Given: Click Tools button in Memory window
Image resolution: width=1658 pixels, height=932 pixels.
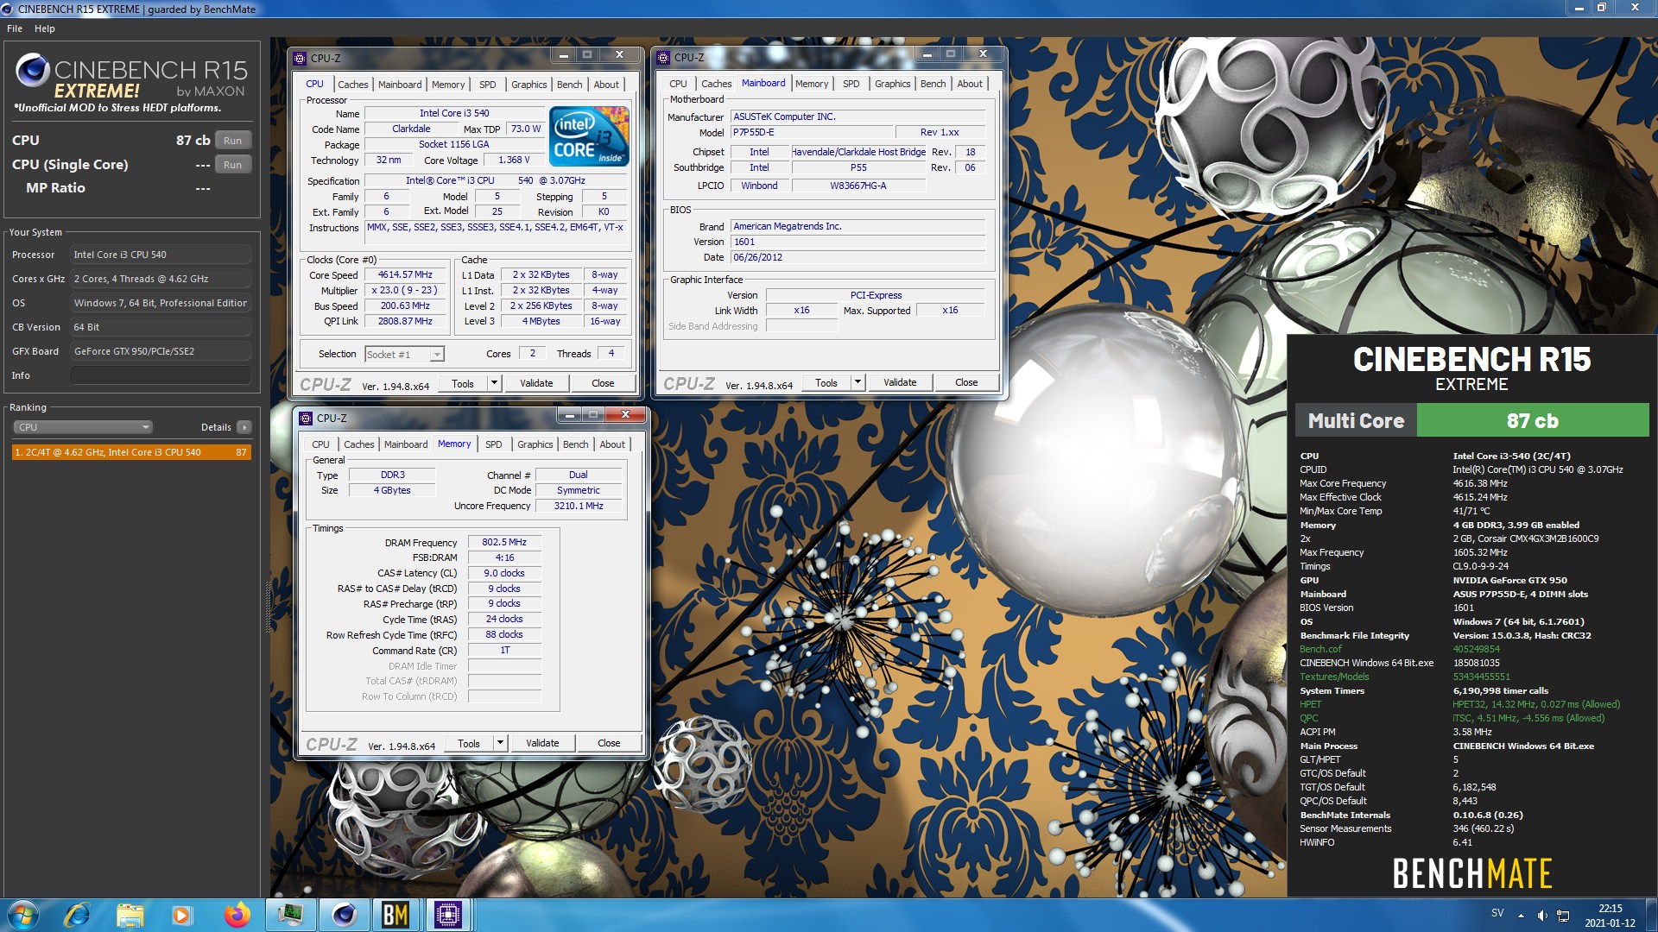Looking at the screenshot, I should pos(469,743).
